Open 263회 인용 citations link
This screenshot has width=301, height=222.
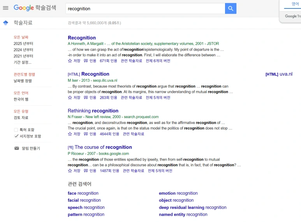(x=109, y=98)
